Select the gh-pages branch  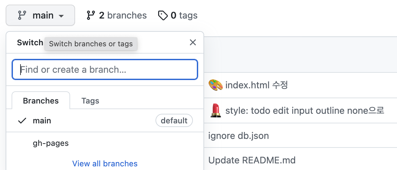(x=51, y=143)
